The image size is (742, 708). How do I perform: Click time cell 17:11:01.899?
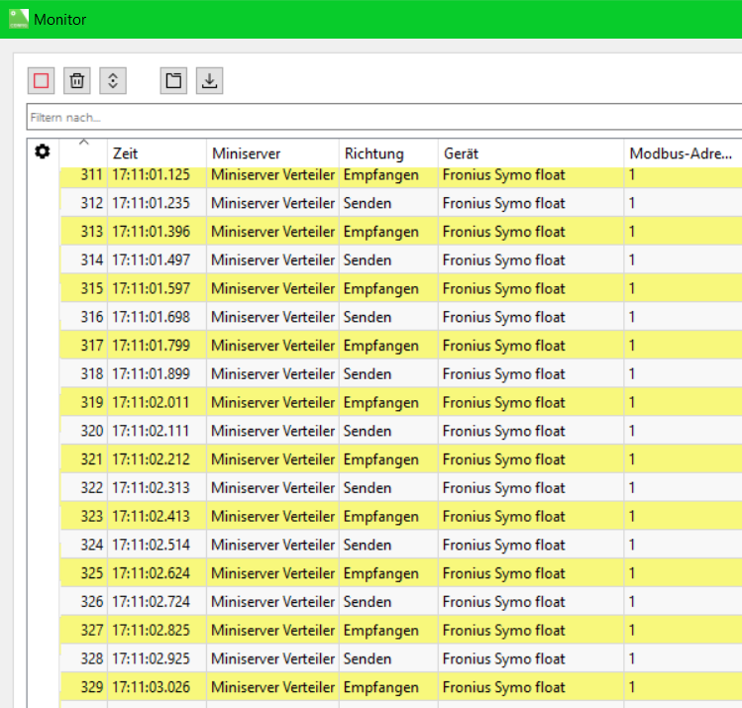151,374
